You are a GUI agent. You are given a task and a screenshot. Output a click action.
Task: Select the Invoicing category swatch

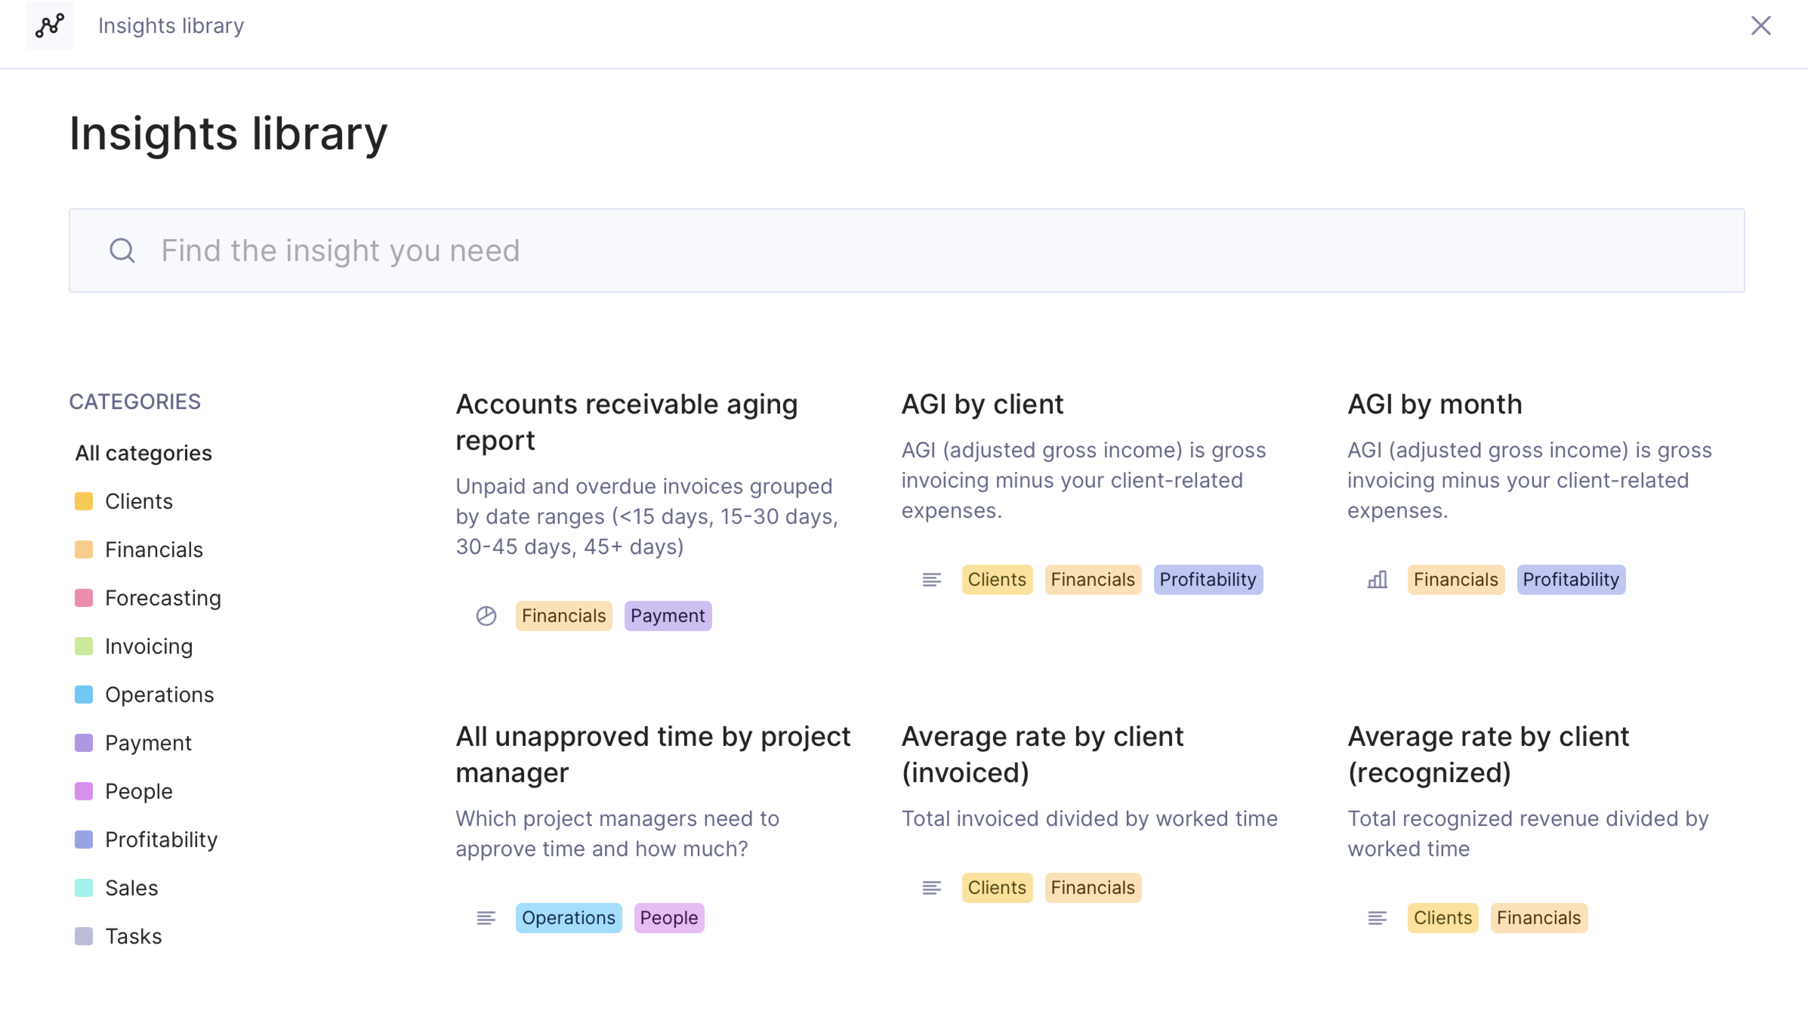pos(83,646)
